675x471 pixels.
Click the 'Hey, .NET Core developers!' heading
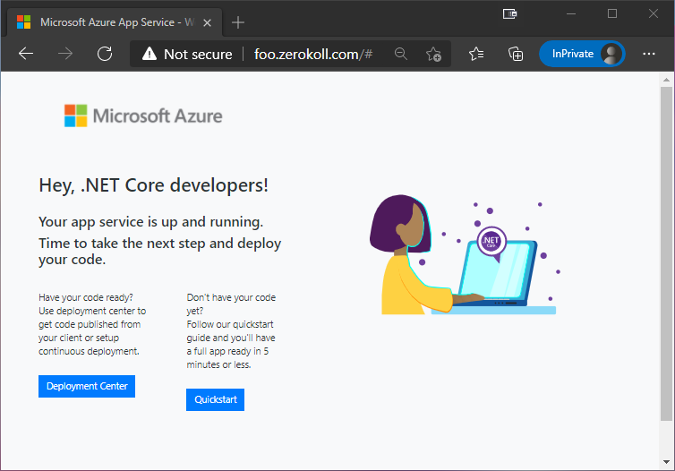(x=154, y=185)
